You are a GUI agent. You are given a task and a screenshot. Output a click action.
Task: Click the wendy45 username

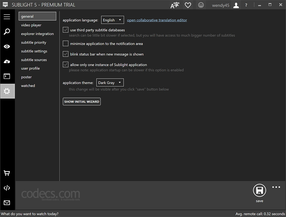click(220, 5)
